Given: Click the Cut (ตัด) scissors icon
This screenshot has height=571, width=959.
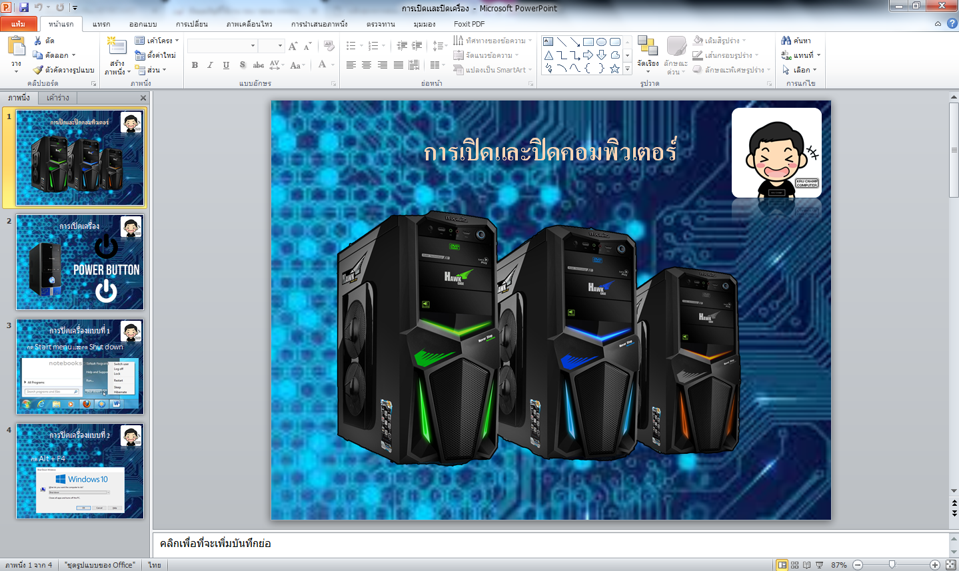Looking at the screenshot, I should coord(38,41).
